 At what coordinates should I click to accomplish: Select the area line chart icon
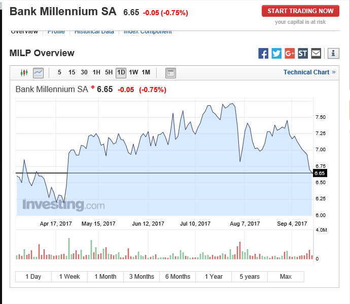(x=38, y=73)
